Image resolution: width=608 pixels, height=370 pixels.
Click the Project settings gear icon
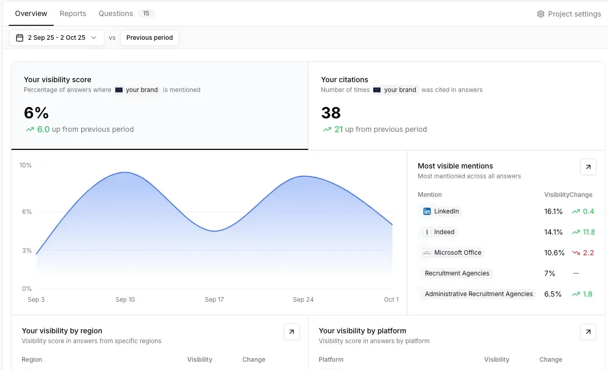pyautogui.click(x=541, y=14)
